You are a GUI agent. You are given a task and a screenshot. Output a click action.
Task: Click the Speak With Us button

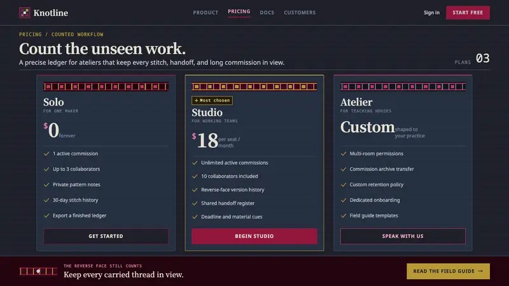pyautogui.click(x=403, y=236)
